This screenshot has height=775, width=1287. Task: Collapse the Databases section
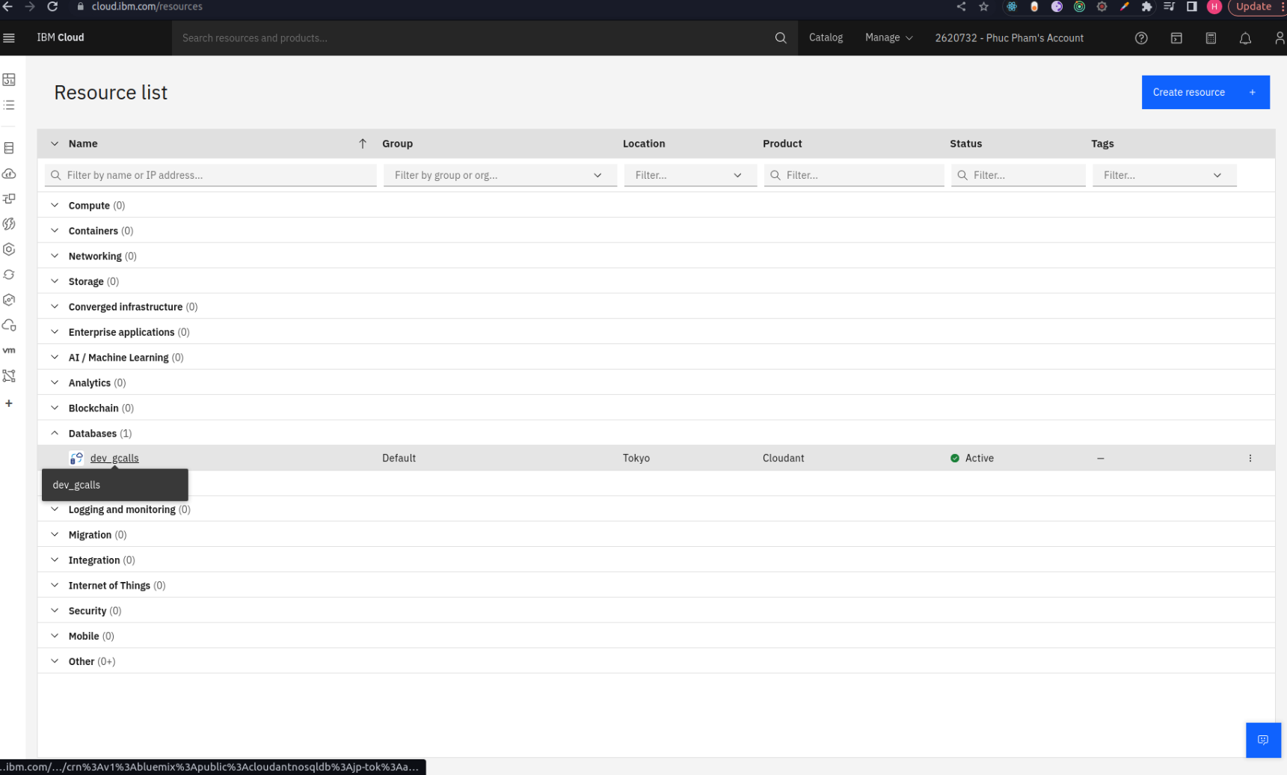pos(55,433)
